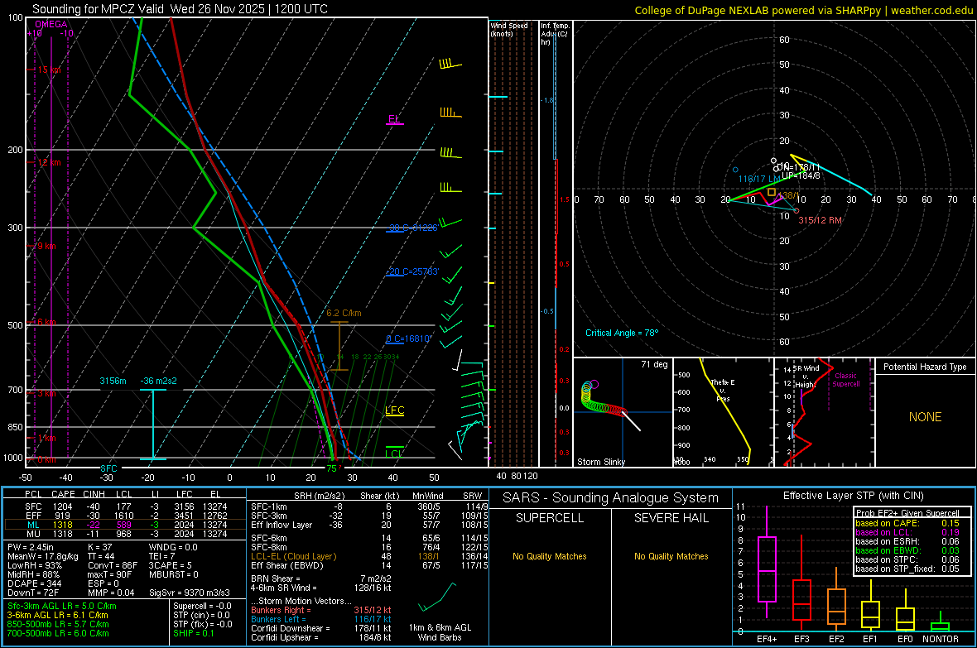Click the '9 km' height marker
Viewport: 977px width, 648px height.
[46, 246]
